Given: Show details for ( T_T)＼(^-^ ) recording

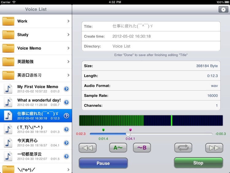Looking at the screenshot, I should (67, 129).
